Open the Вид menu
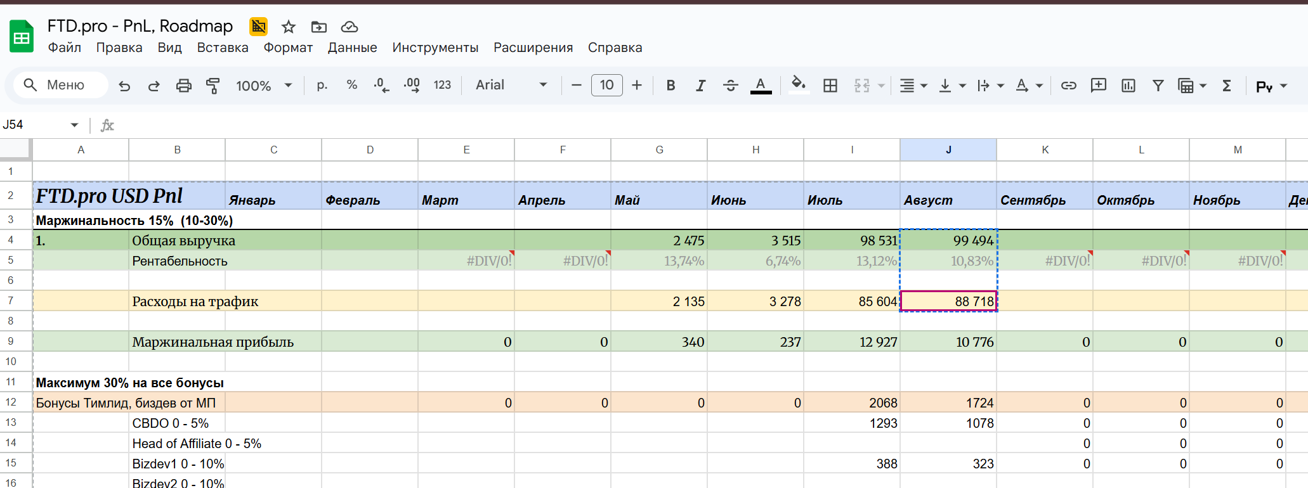This screenshot has width=1308, height=488. [169, 48]
